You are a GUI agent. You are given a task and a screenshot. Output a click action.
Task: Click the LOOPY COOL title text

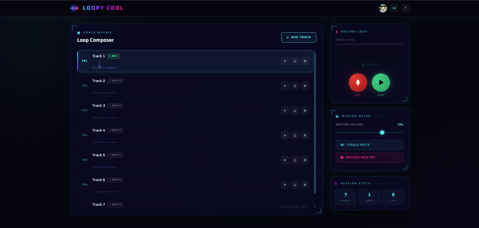(x=103, y=8)
